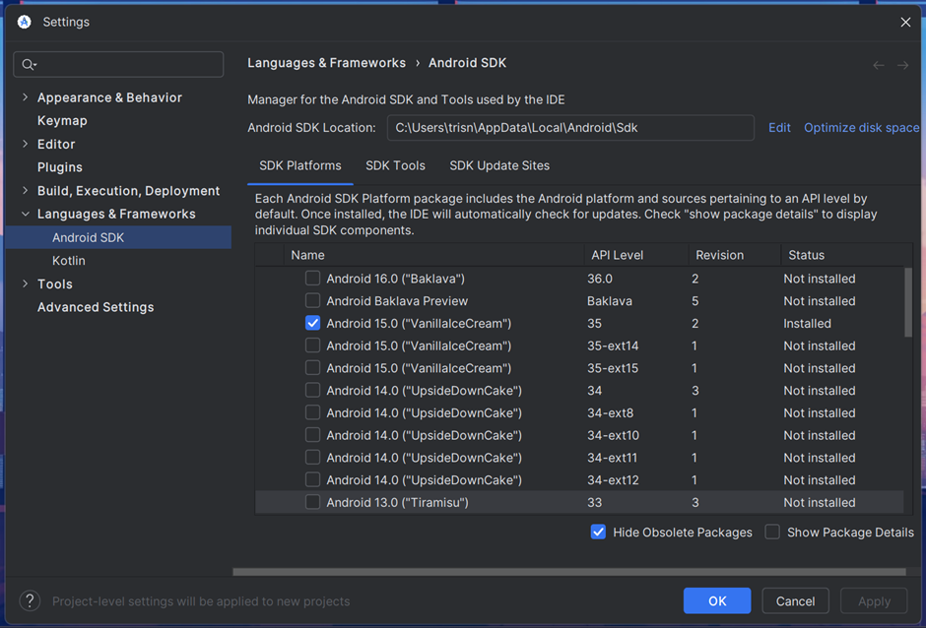
Task: Click the 'Installed' status cell
Action: tap(807, 324)
